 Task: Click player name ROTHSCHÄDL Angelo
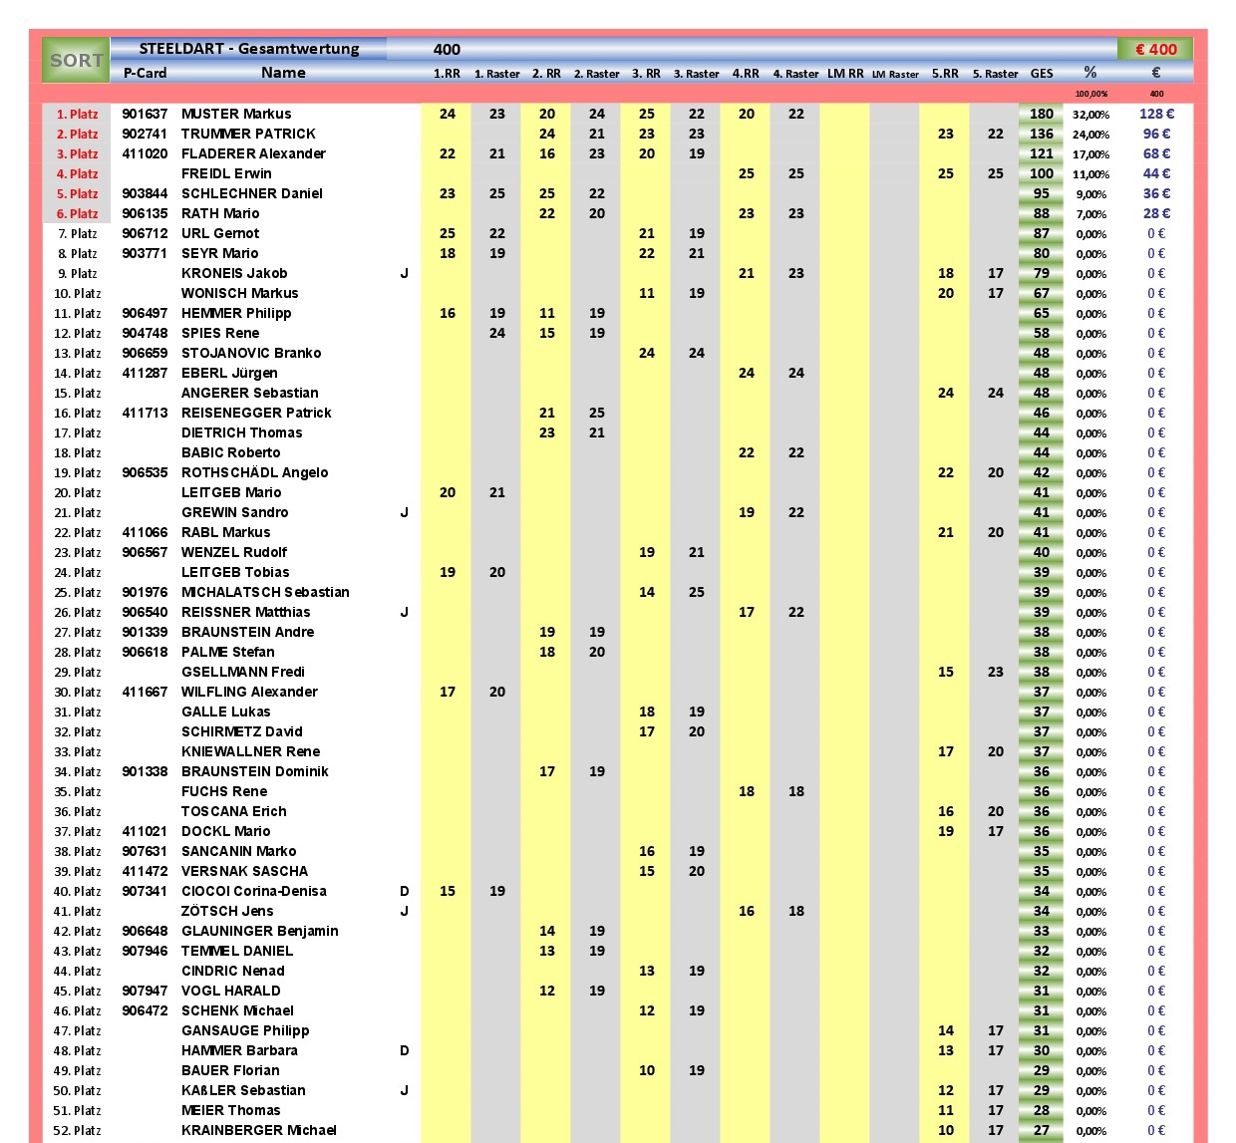pyautogui.click(x=254, y=472)
